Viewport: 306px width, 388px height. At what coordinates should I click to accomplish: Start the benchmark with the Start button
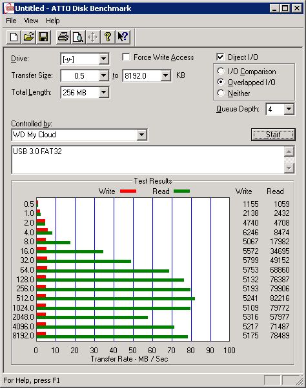273,135
